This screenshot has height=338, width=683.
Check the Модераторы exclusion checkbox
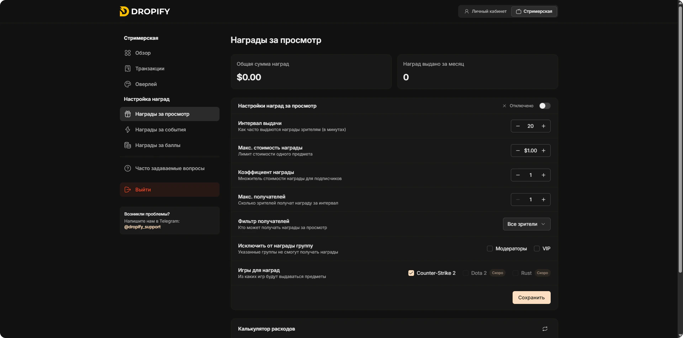(490, 249)
